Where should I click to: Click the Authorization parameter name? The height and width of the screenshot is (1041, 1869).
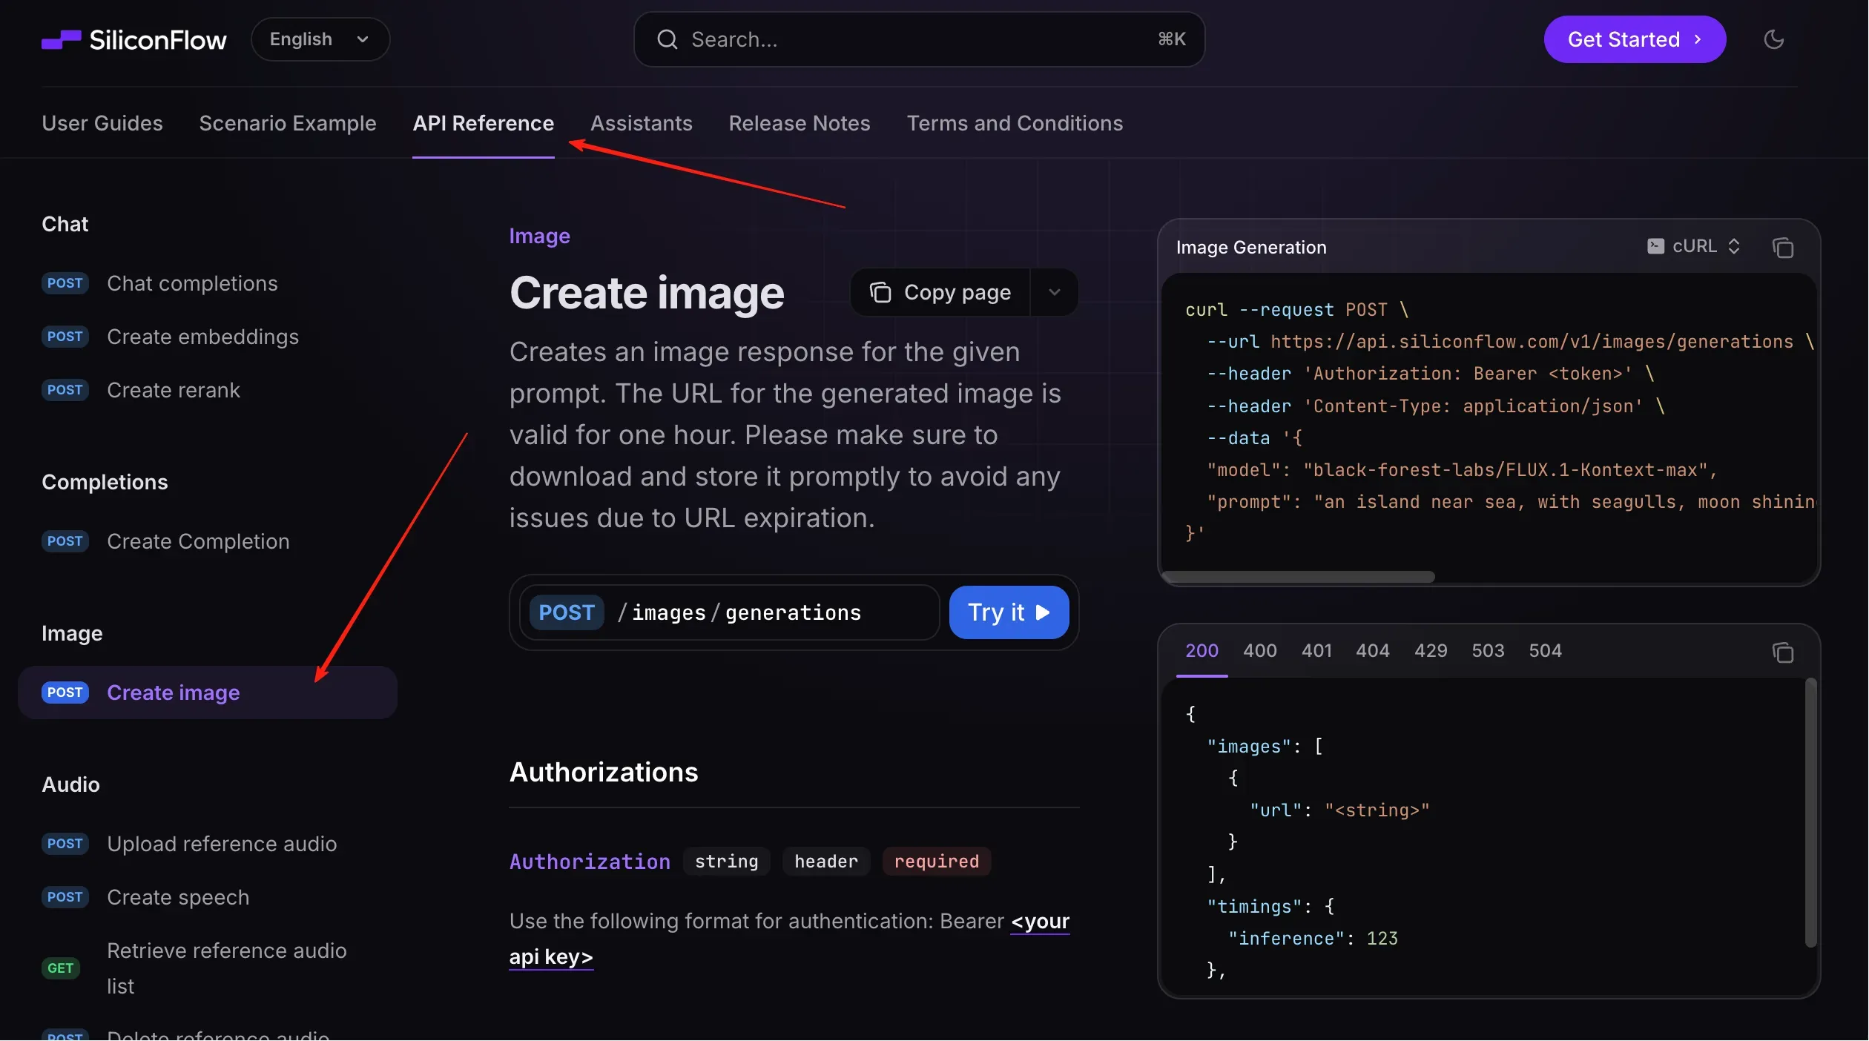pyautogui.click(x=590, y=862)
